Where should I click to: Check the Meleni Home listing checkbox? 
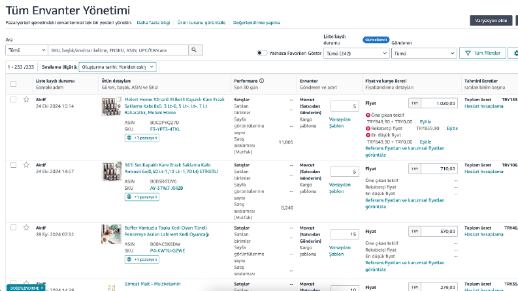13,99
